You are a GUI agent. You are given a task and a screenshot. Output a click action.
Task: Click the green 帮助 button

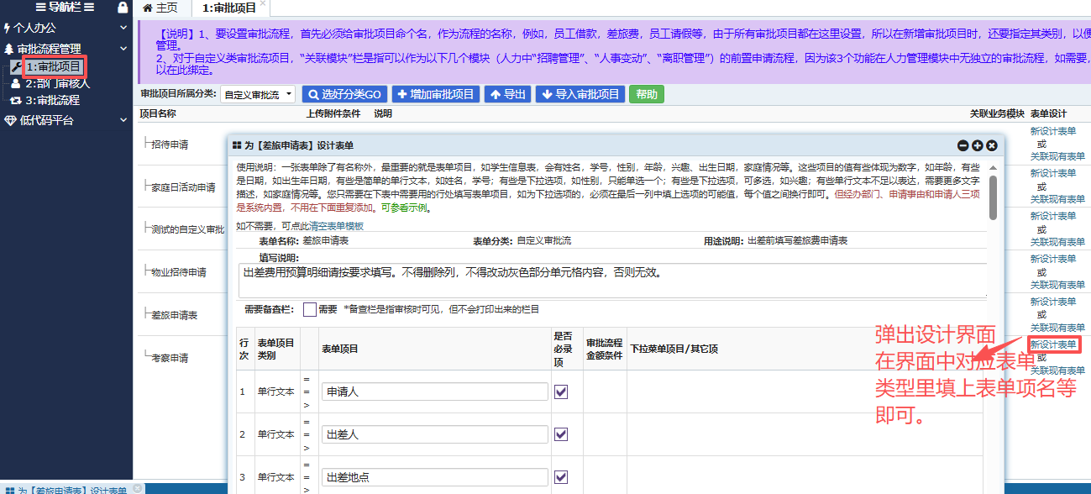coord(647,94)
